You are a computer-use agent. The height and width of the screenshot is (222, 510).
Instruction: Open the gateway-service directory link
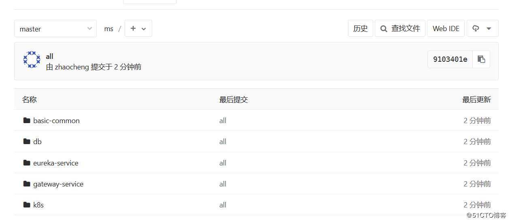58,184
